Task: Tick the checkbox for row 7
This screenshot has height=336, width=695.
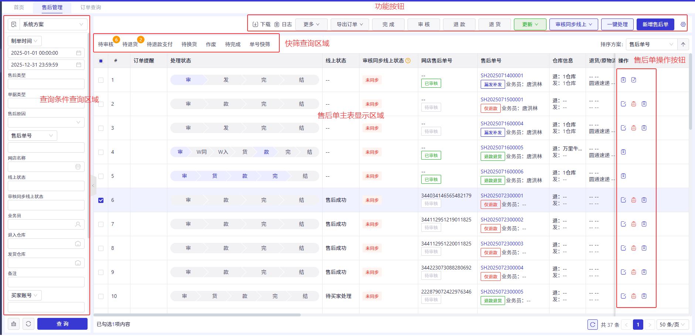Action: 101,224
